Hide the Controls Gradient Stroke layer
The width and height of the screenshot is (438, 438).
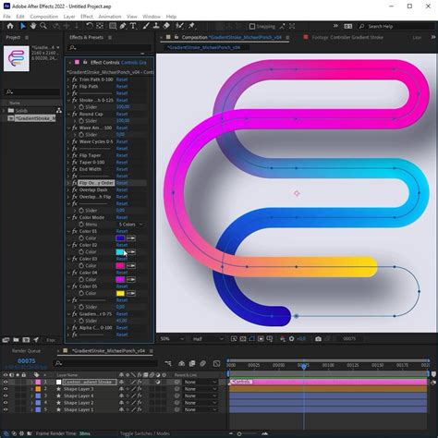(x=6, y=382)
